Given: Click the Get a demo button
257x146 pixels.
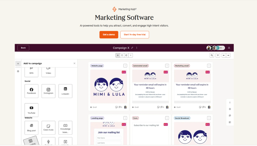Looking at the screenshot, I should click(x=109, y=35).
